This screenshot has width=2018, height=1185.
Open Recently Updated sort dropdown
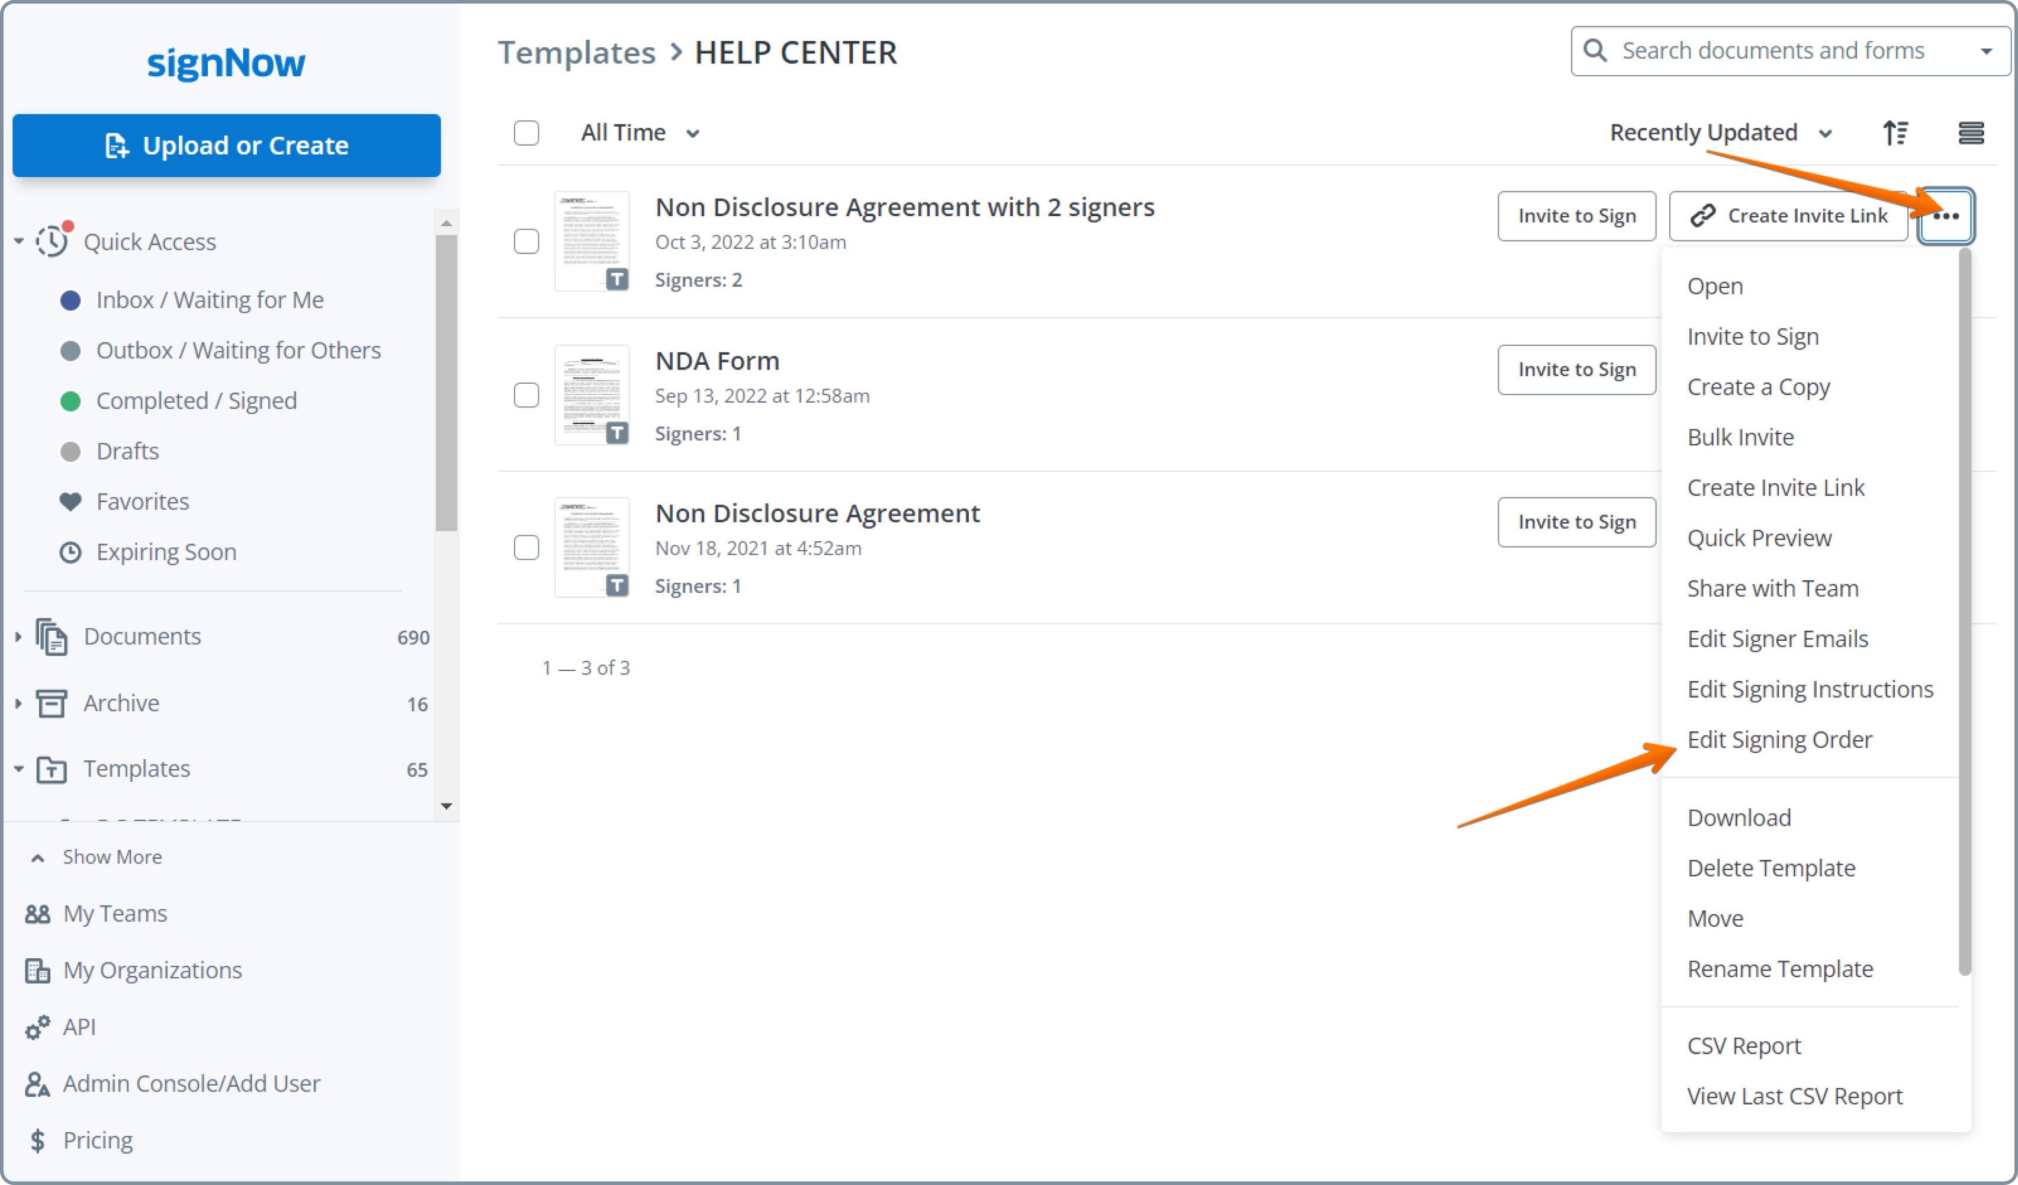tap(1720, 132)
